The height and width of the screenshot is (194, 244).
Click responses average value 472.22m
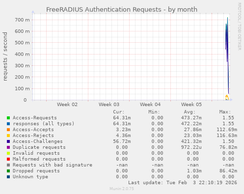coord(191,124)
